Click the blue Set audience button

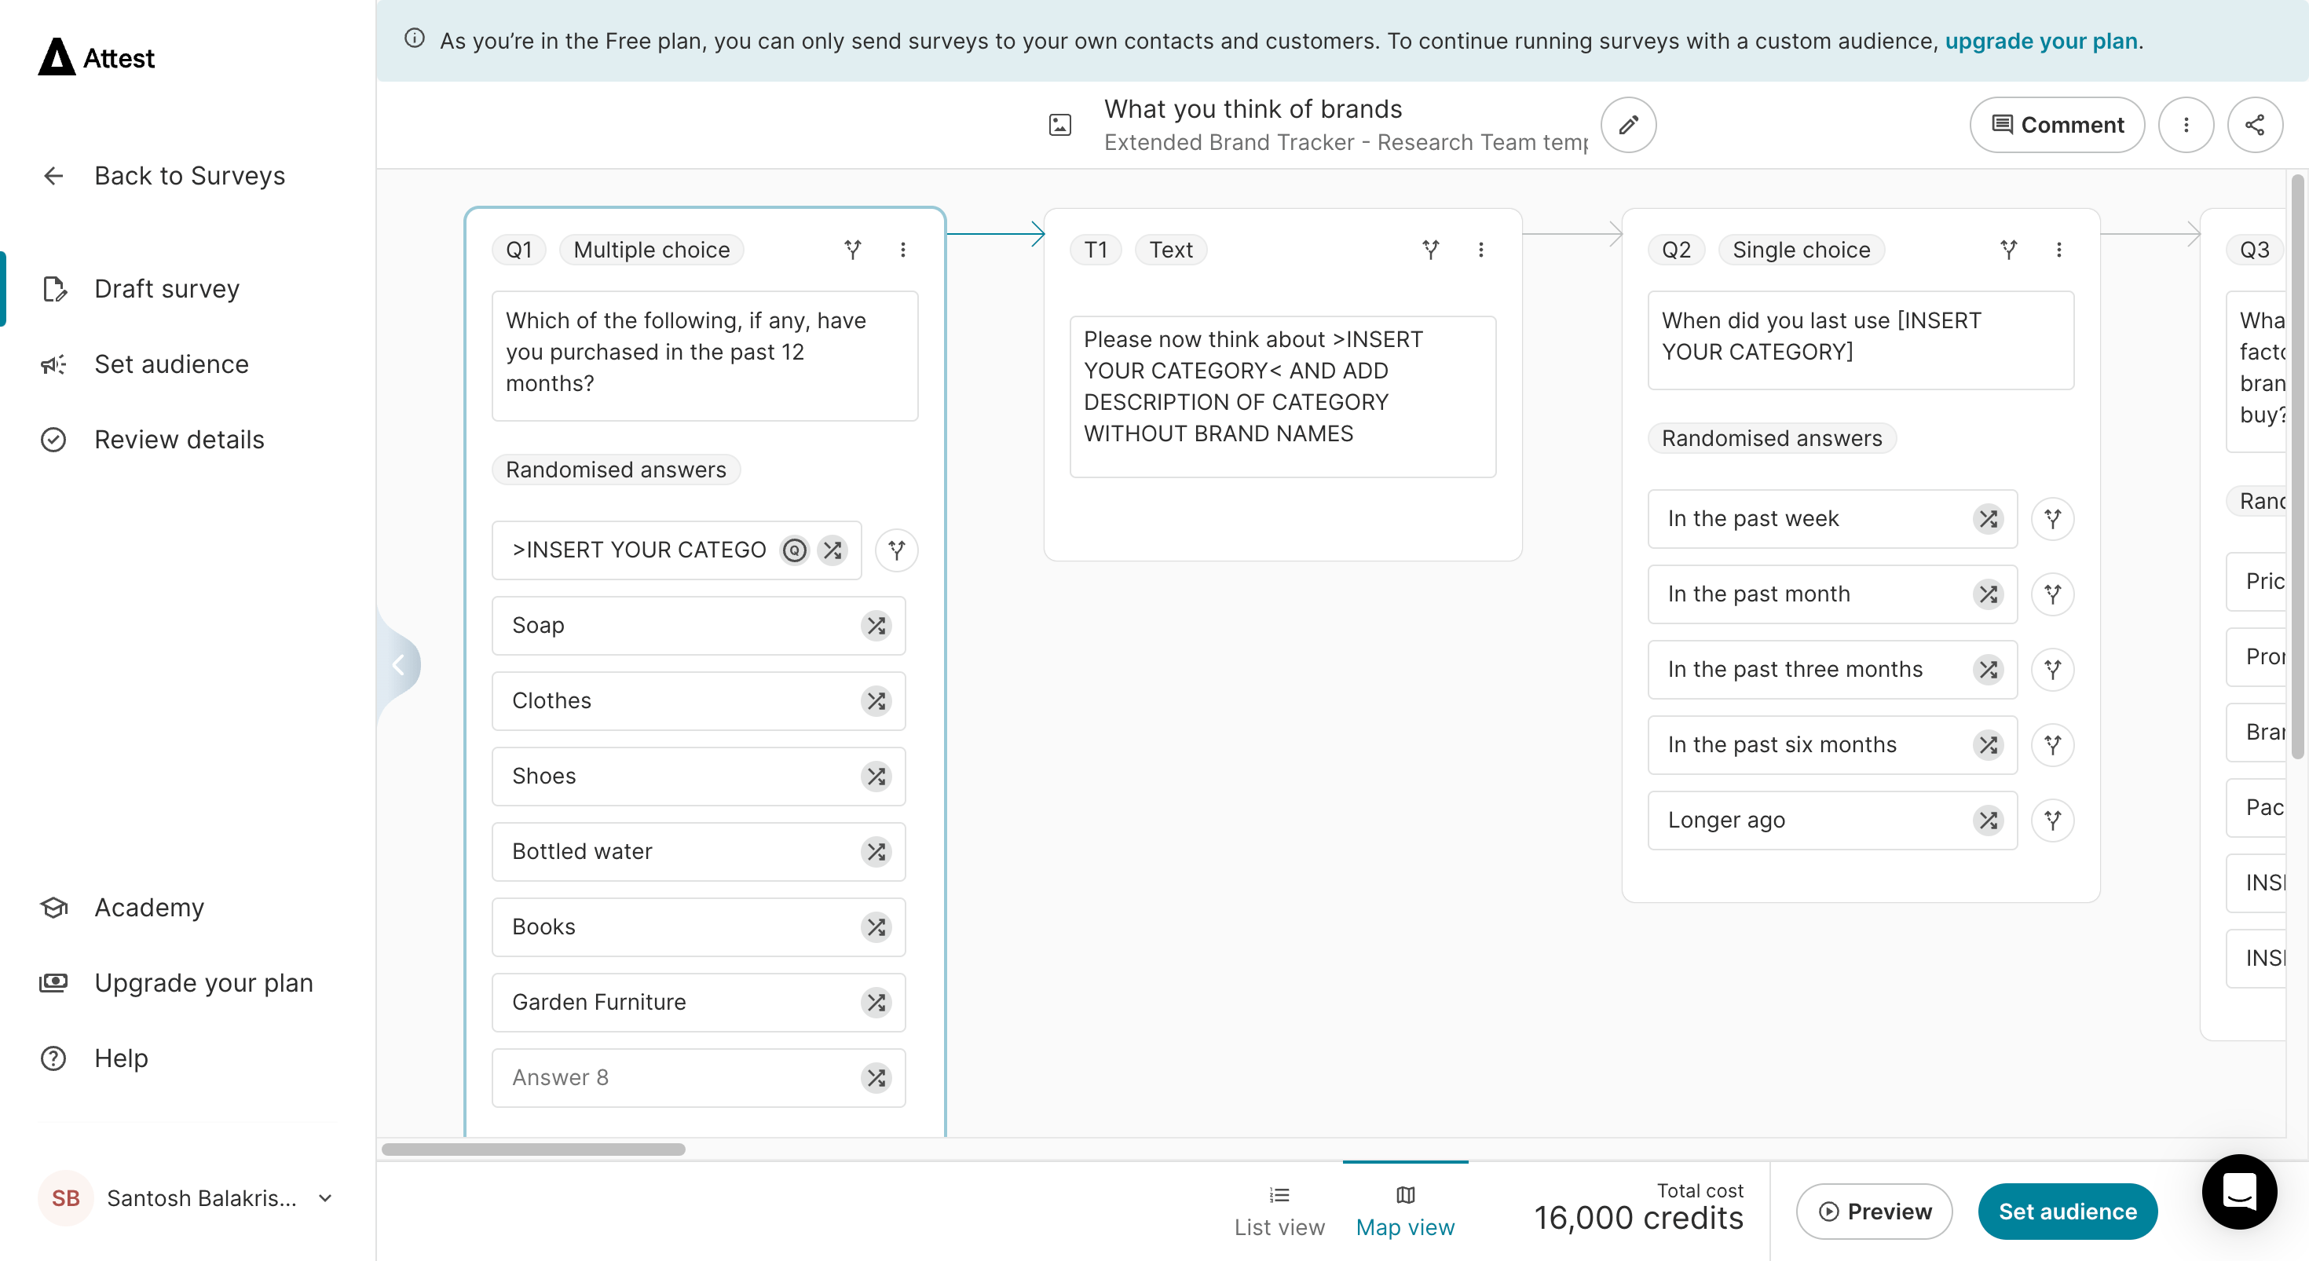[2066, 1211]
